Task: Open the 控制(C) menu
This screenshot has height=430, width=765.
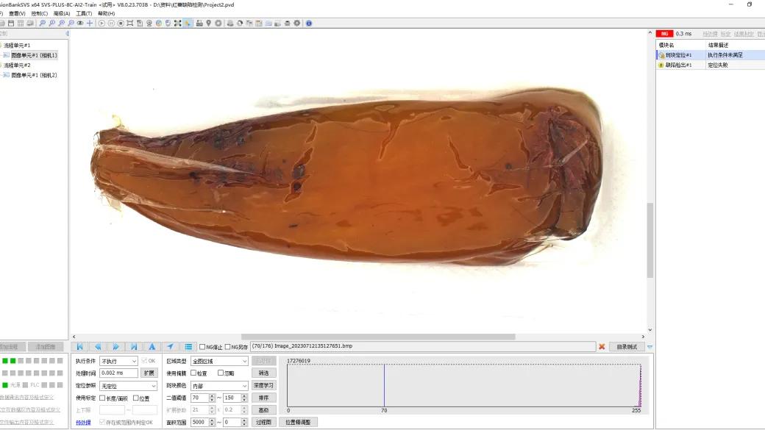Action: (x=40, y=13)
